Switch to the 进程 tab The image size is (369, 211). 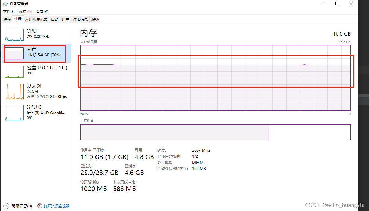click(x=7, y=19)
